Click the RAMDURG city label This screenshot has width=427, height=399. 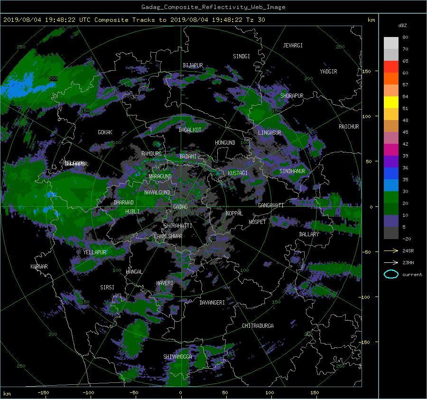point(151,154)
